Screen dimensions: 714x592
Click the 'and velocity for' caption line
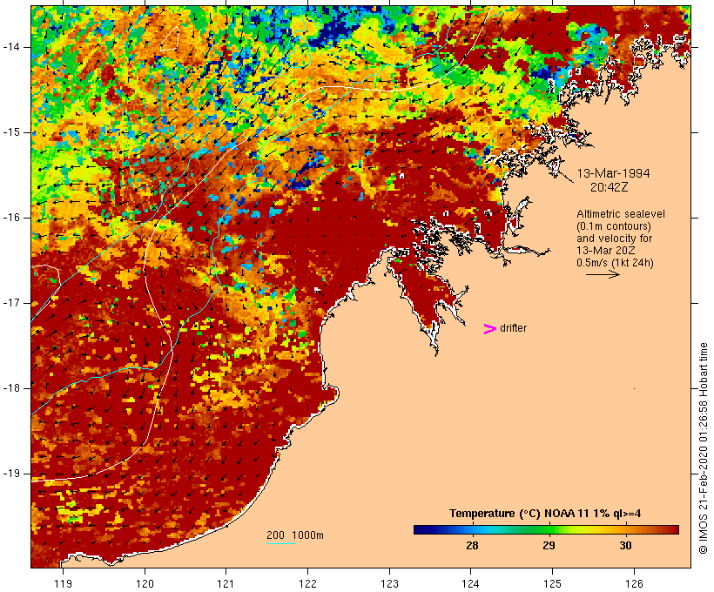tap(614, 239)
